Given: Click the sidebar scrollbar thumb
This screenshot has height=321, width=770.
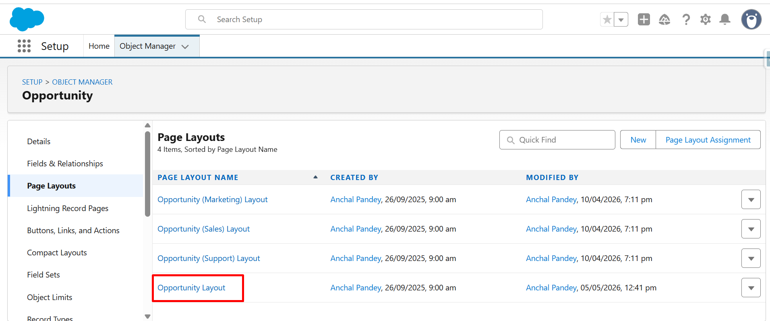Looking at the screenshot, I should (x=147, y=174).
